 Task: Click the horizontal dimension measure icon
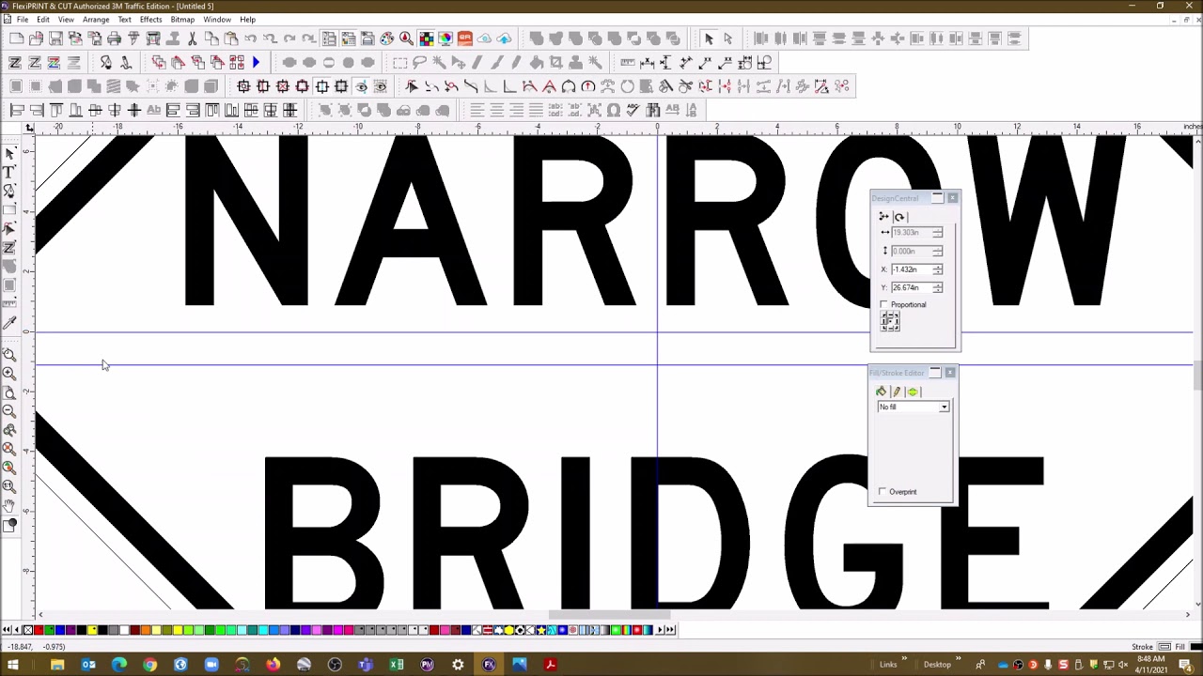point(648,62)
